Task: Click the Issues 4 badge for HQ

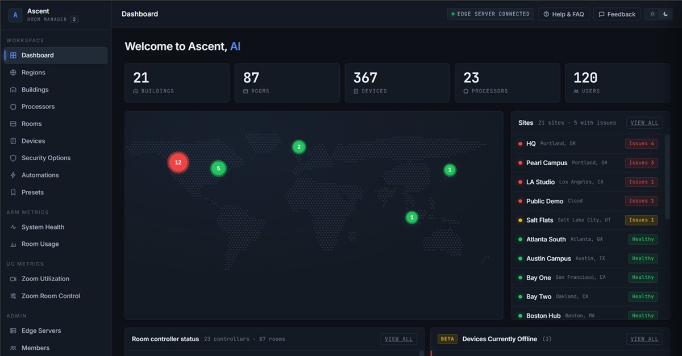Action: coord(641,144)
